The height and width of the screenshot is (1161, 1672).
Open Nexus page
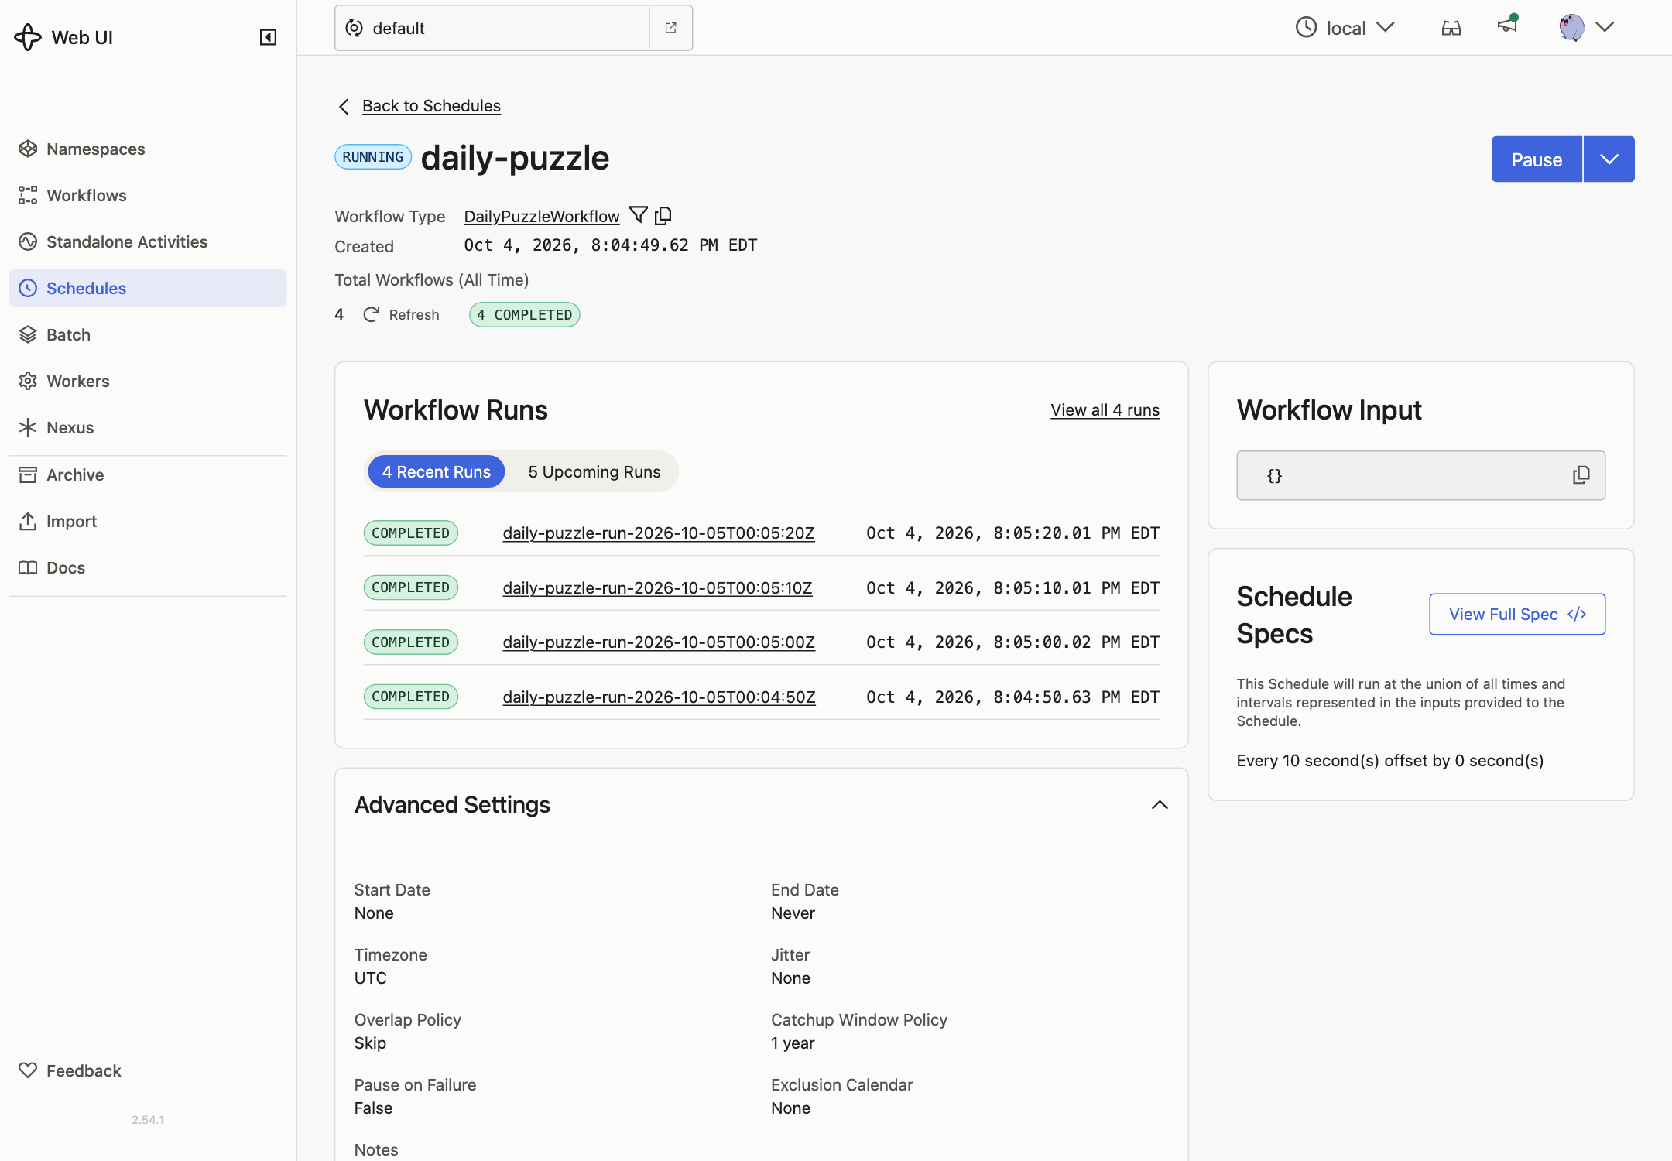(148, 427)
